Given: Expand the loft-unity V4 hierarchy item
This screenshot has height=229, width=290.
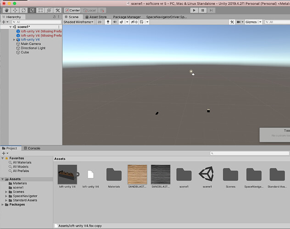Looking at the screenshot, I should pyautogui.click(x=14, y=40).
